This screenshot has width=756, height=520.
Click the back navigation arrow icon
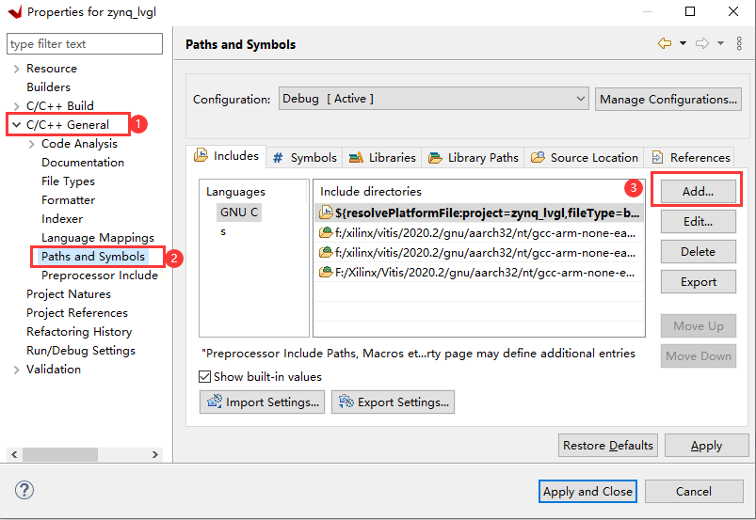(x=665, y=43)
